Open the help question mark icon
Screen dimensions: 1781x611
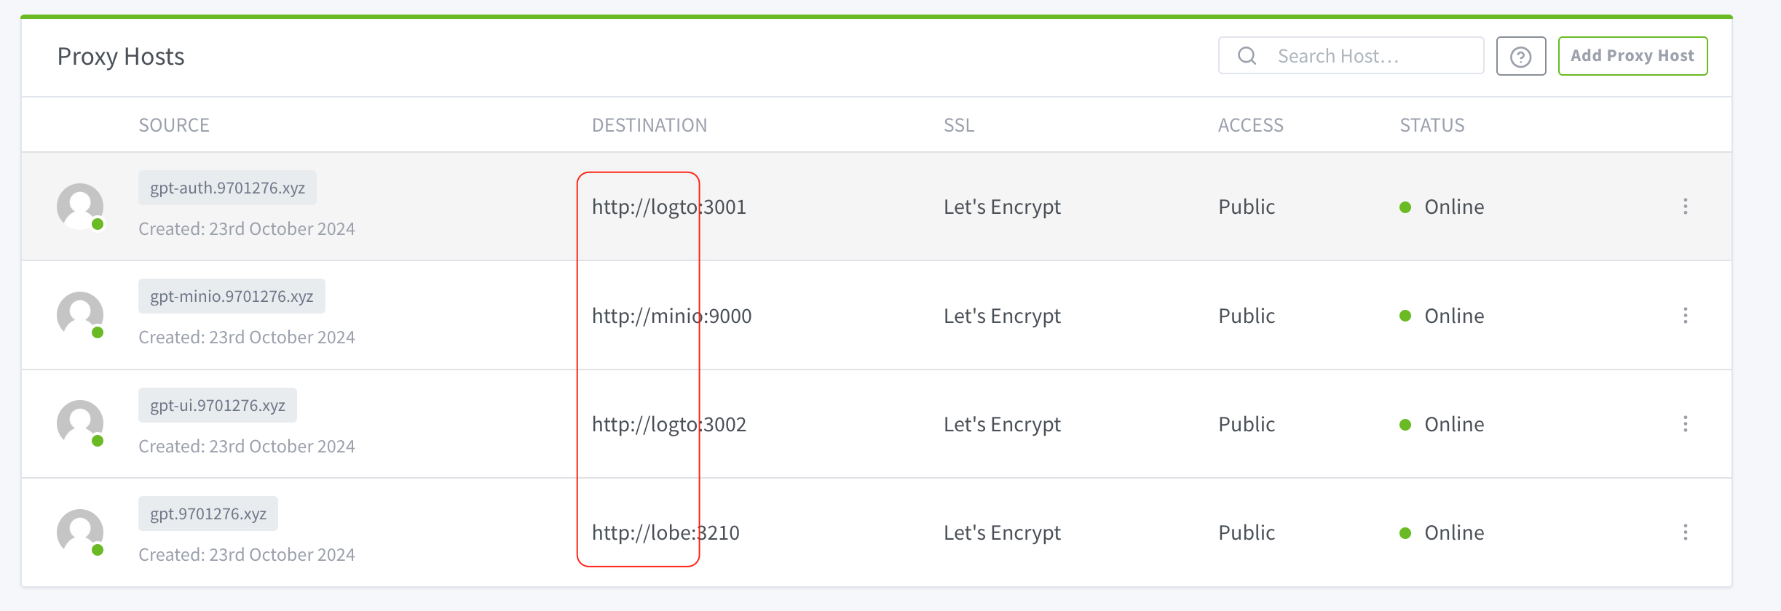1520,56
